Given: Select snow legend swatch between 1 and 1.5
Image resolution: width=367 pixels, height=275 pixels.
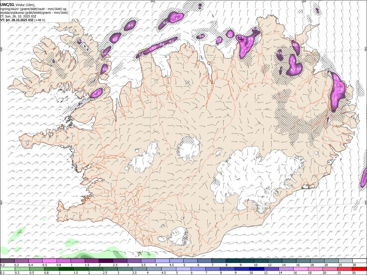Looking at the screenshot, I should point(77,261).
